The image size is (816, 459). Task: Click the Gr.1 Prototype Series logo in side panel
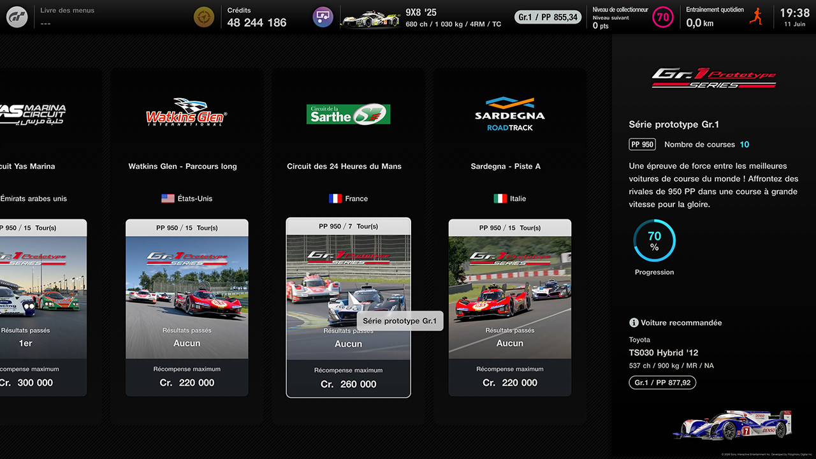click(x=714, y=78)
